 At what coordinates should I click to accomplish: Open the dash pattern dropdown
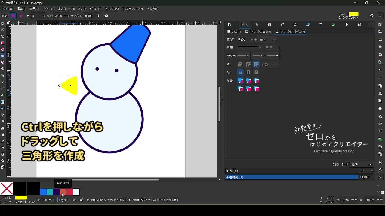point(250,47)
